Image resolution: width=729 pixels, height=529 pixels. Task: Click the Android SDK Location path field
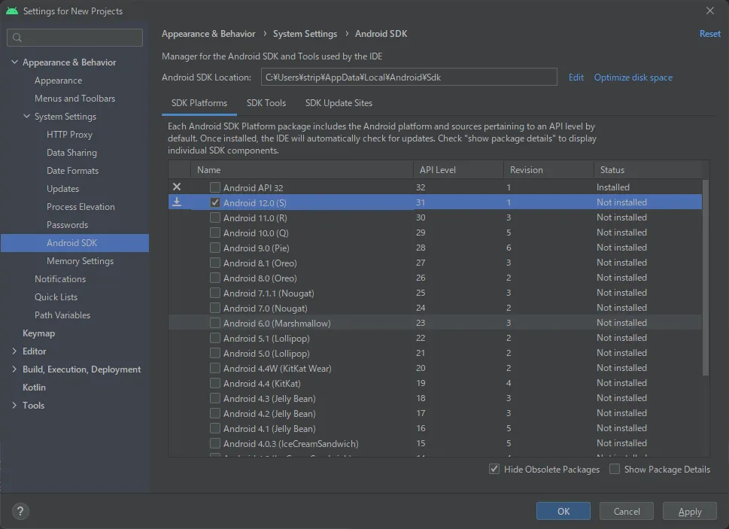pos(409,78)
